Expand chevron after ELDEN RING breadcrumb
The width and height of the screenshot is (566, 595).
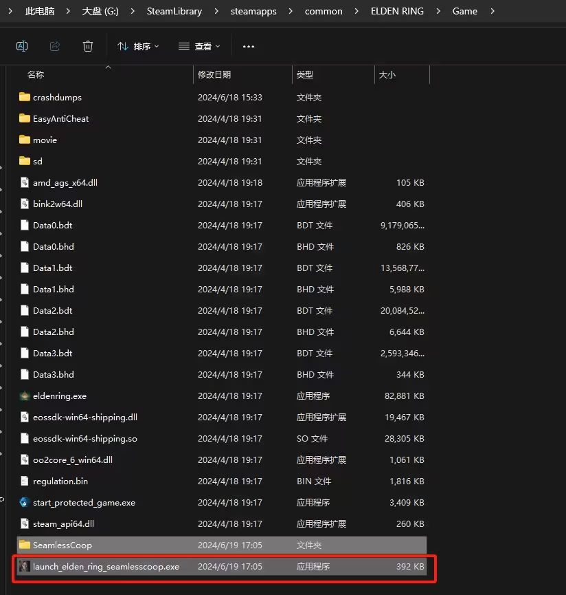point(438,12)
